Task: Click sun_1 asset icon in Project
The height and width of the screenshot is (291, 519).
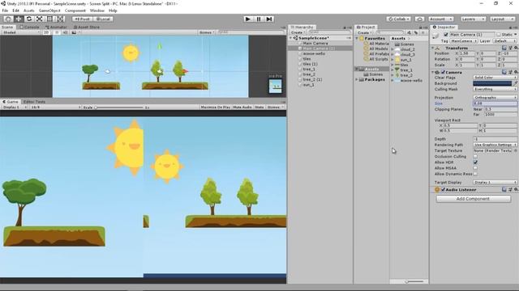Action: pos(397,60)
